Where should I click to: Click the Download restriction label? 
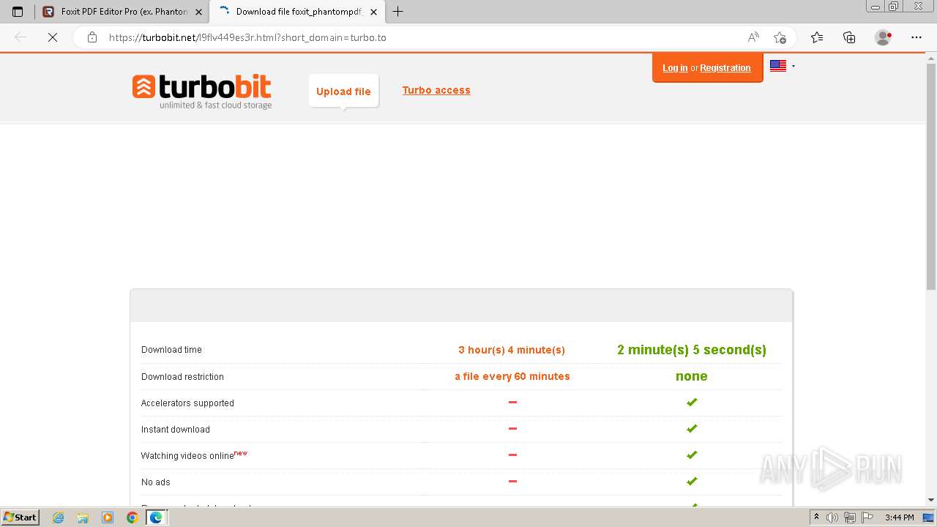182,376
